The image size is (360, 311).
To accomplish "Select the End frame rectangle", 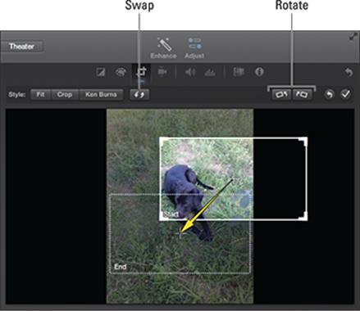I will click(x=180, y=234).
